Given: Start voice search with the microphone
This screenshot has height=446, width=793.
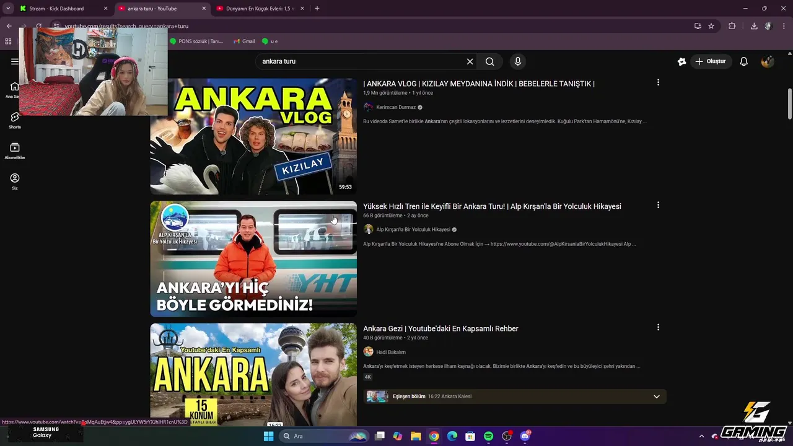Looking at the screenshot, I should point(518,61).
